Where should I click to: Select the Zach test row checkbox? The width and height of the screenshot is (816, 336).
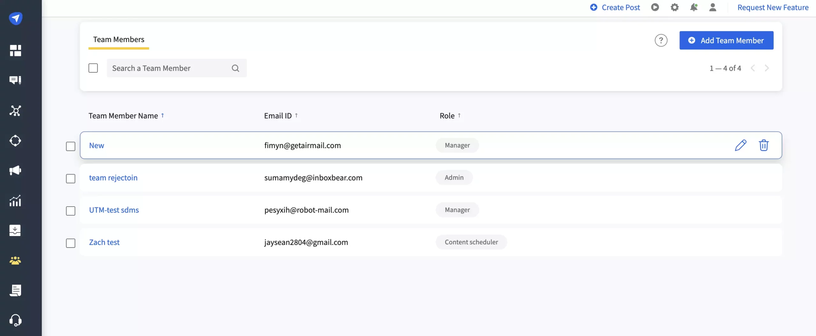70,243
